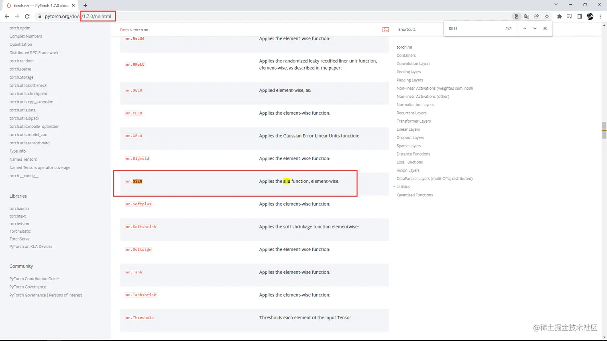The width and height of the screenshot is (607, 341).
Task: Open the nn.SELU link
Action: click(x=134, y=90)
